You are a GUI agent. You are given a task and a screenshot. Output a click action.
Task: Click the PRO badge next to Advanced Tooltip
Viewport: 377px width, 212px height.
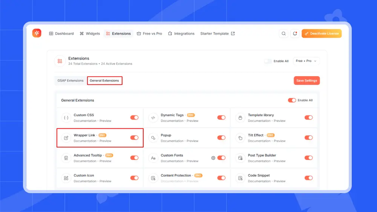109,155
